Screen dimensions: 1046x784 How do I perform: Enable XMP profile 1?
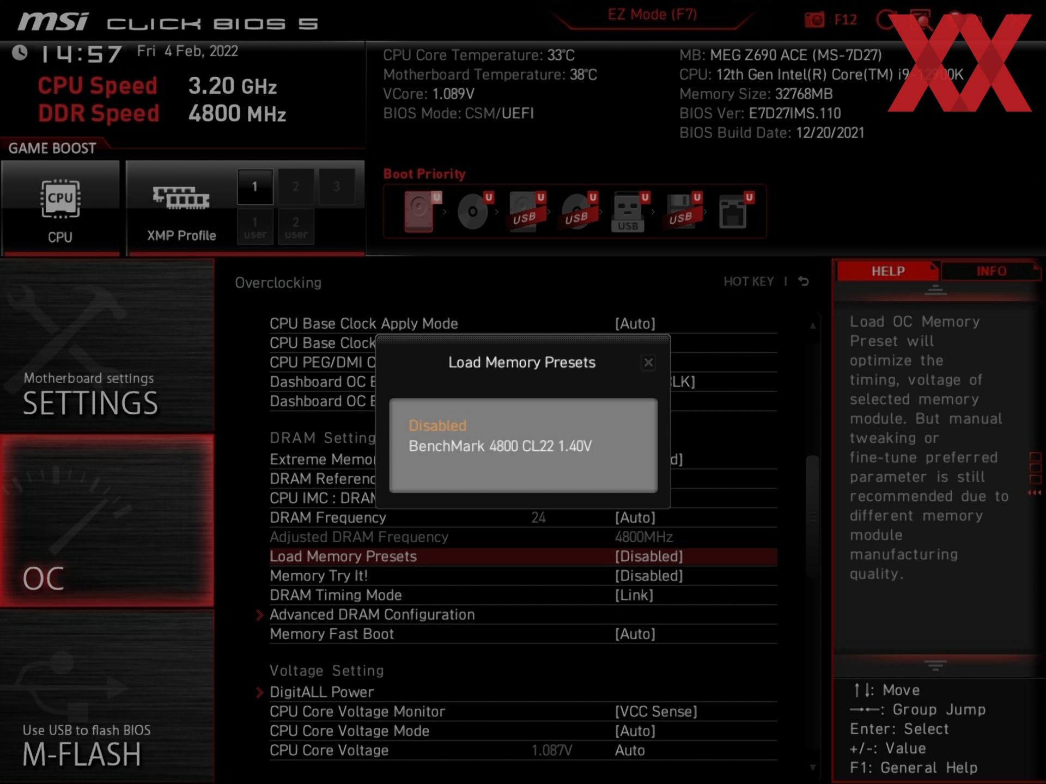pos(255,187)
